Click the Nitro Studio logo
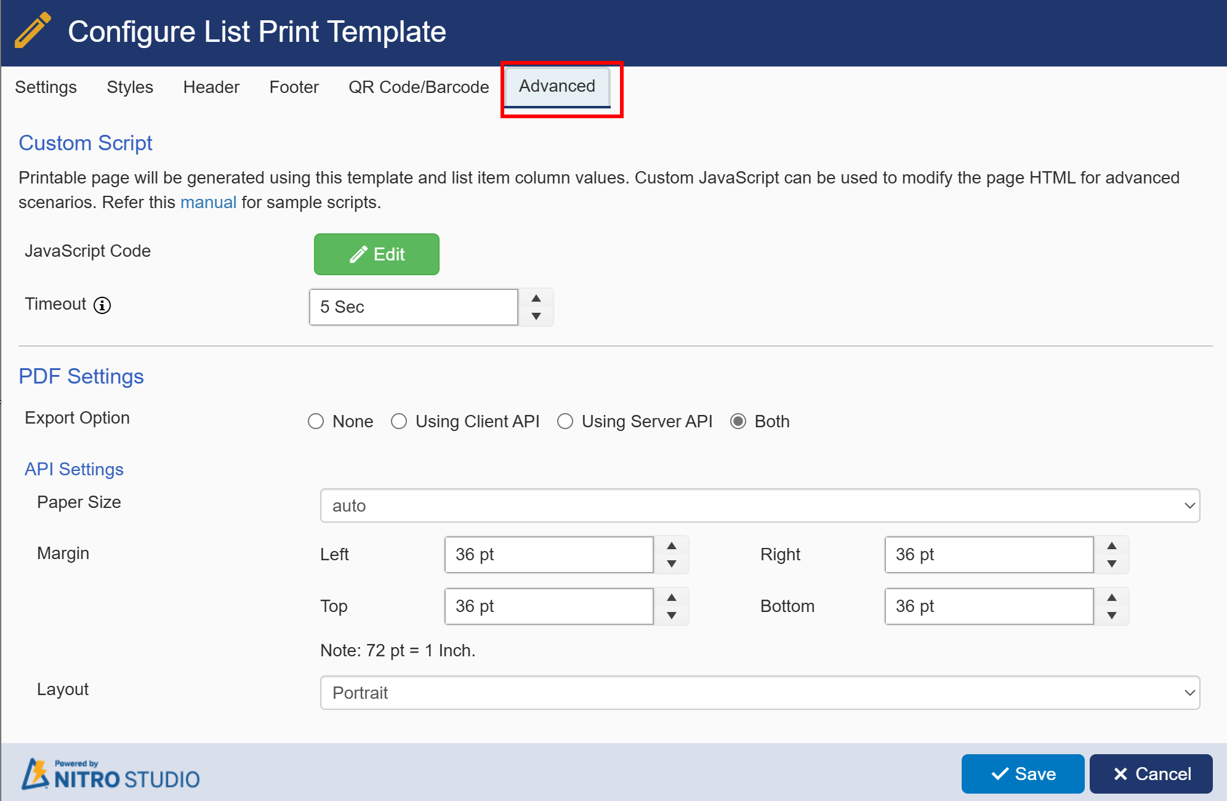 [111, 775]
